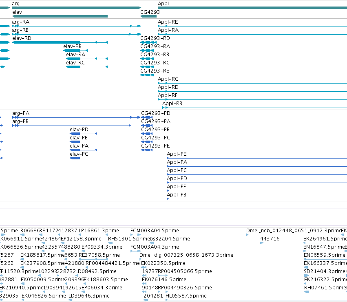
Task: Choose the Appl-PC protein
Action: pos(177,170)
